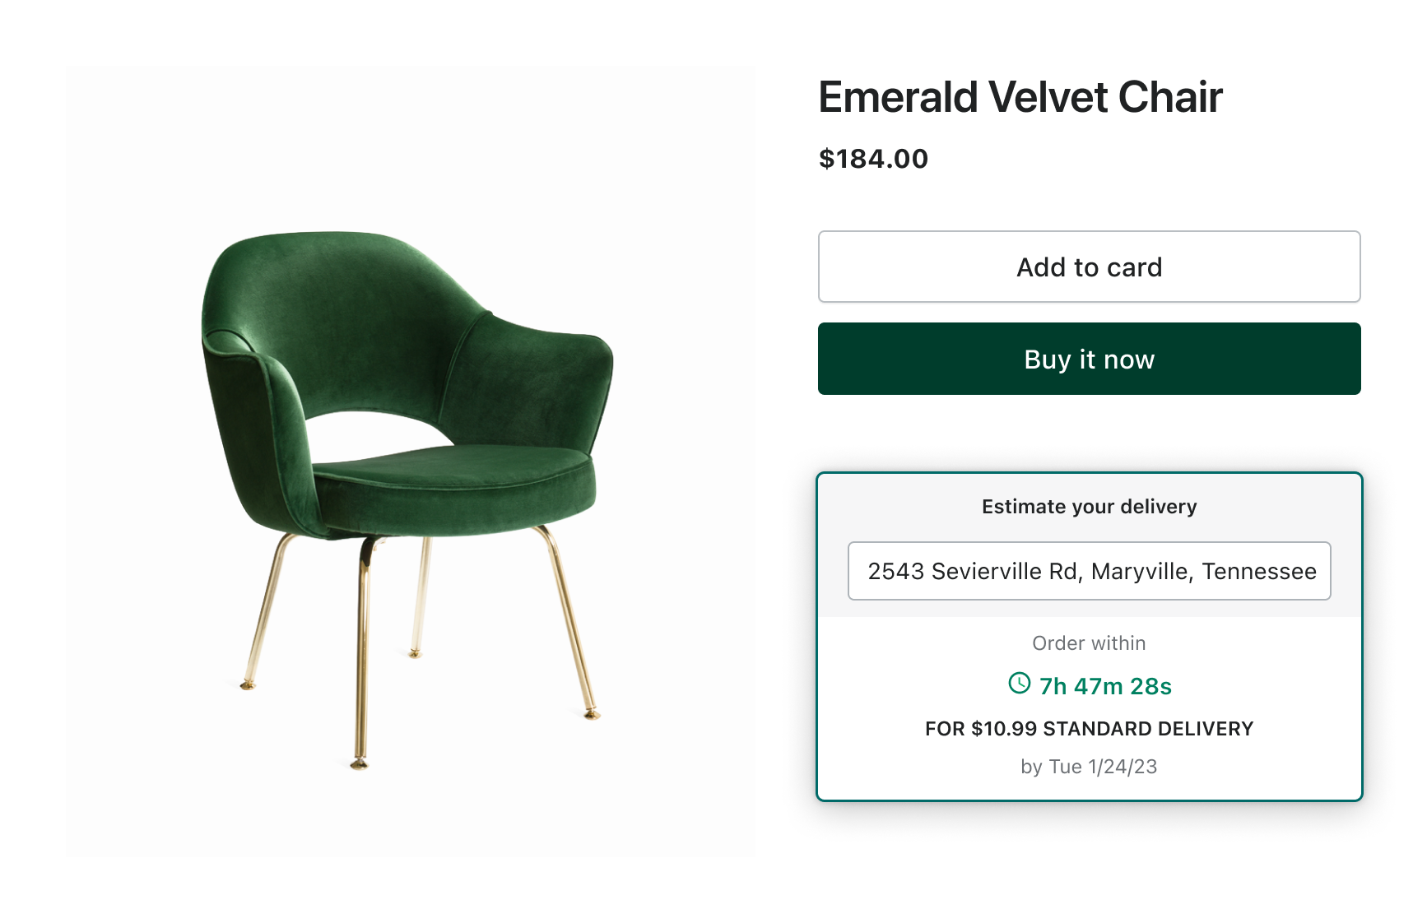Click the Estimate your delivery heading
1427x923 pixels.
pos(1089,507)
